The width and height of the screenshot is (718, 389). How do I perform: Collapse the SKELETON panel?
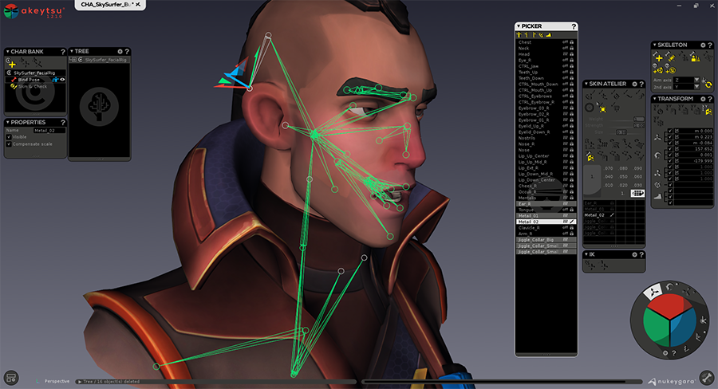coord(654,45)
